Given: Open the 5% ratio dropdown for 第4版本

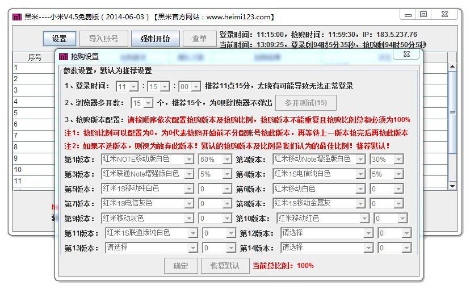Looking at the screenshot, I should 387,174.
